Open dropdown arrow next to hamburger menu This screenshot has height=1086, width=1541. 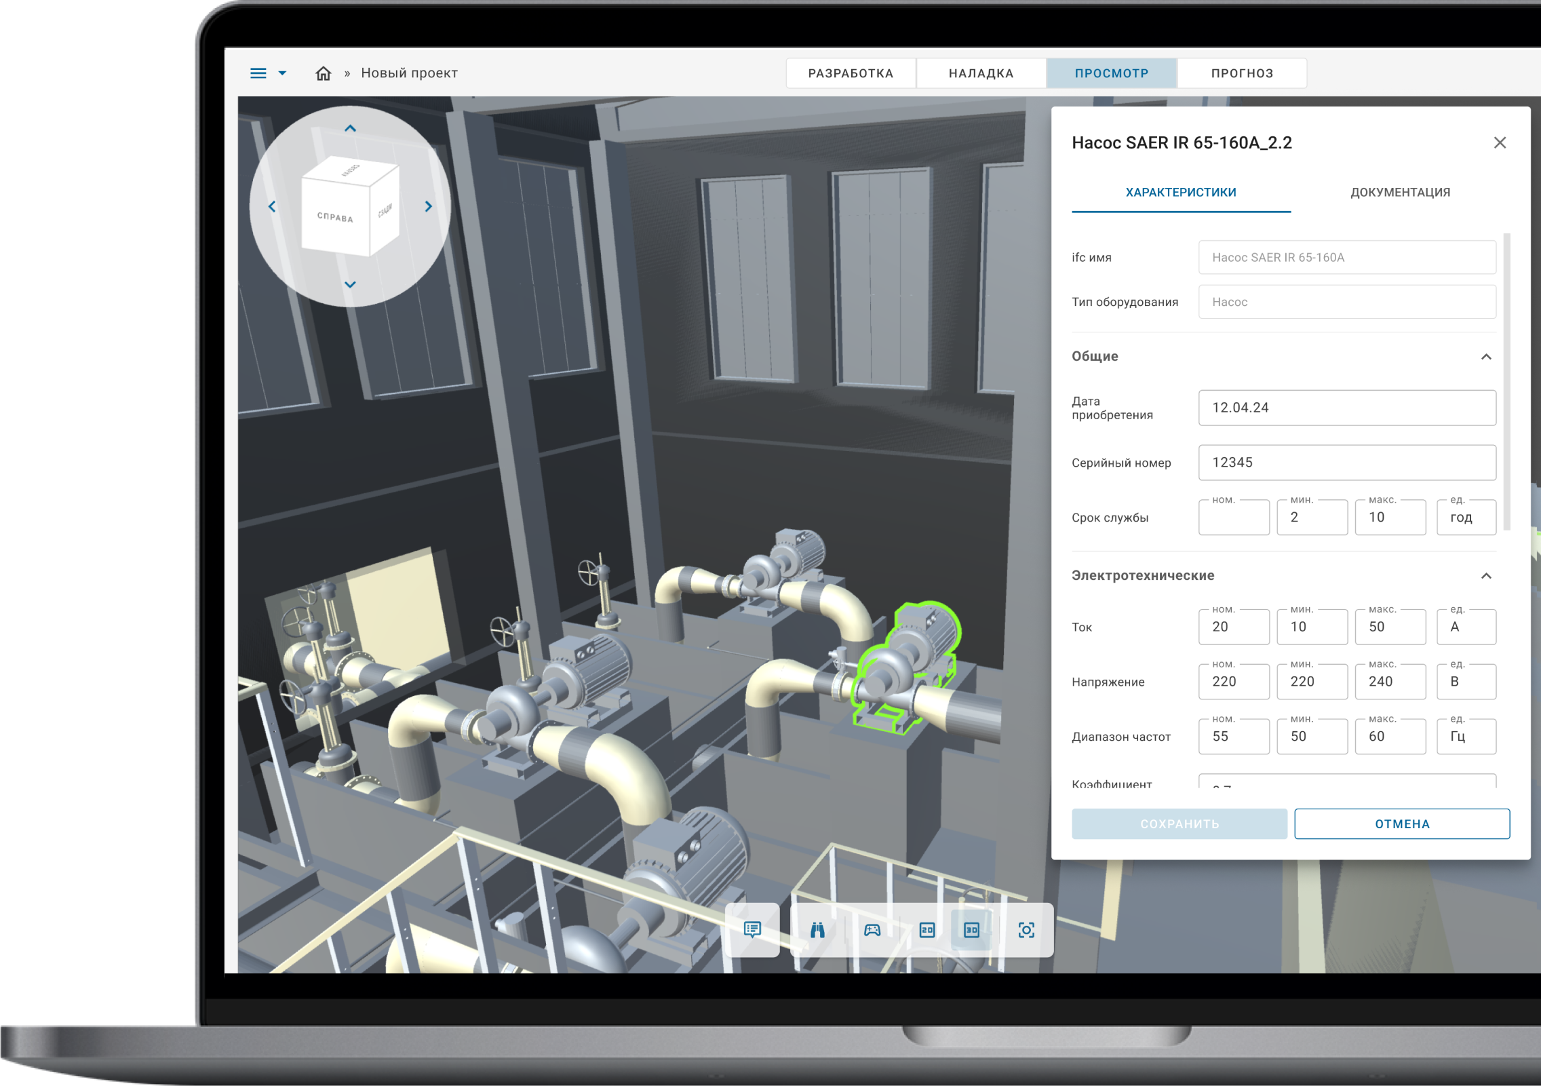pos(282,73)
